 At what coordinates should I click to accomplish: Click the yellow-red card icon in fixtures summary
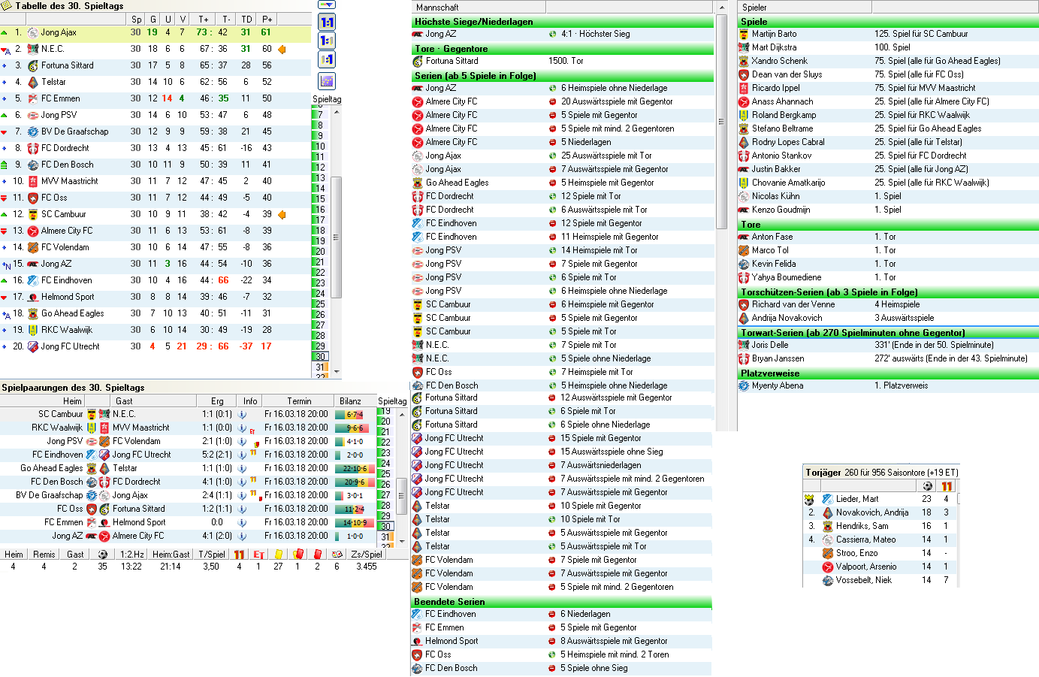(298, 555)
